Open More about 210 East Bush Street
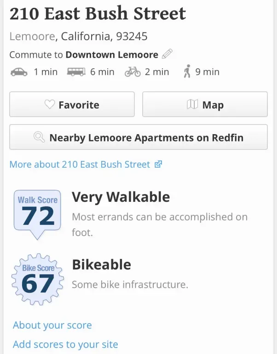Screen dimensions: 277x354 tap(80, 164)
